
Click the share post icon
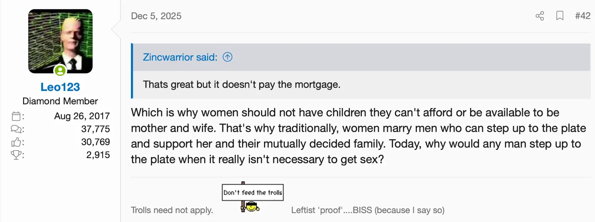(540, 16)
